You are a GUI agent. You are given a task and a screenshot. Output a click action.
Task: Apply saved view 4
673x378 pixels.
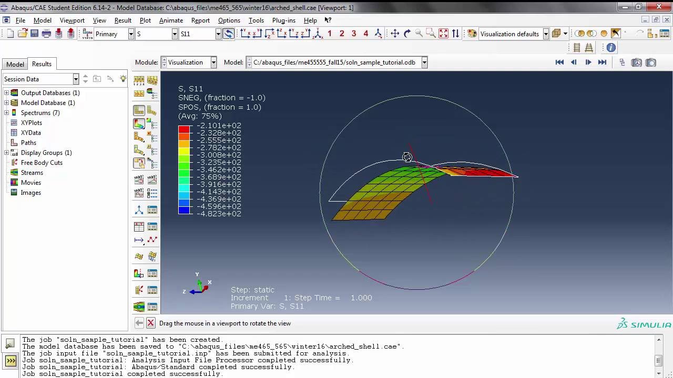[x=366, y=34]
